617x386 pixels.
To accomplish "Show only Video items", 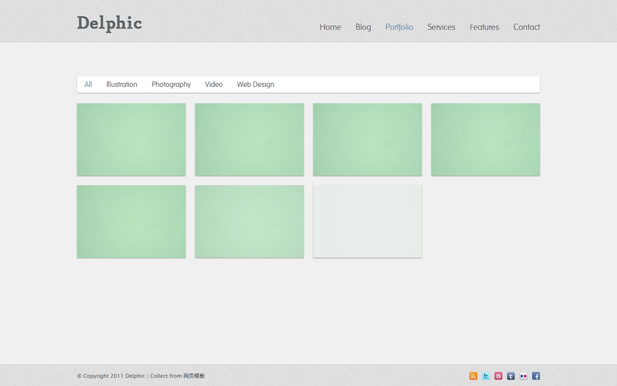I will pos(214,84).
